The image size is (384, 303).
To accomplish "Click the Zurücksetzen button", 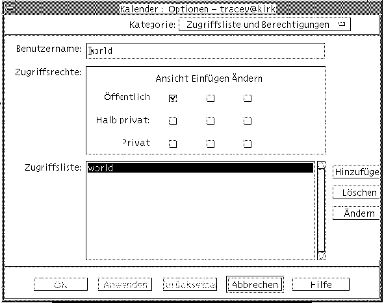I will [190, 284].
